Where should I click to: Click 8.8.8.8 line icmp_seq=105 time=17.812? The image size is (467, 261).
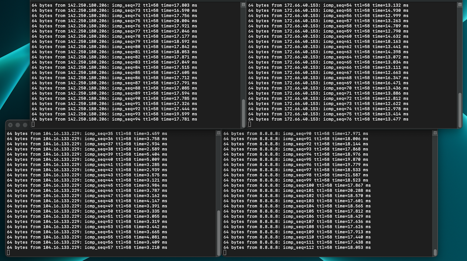pos(297,211)
